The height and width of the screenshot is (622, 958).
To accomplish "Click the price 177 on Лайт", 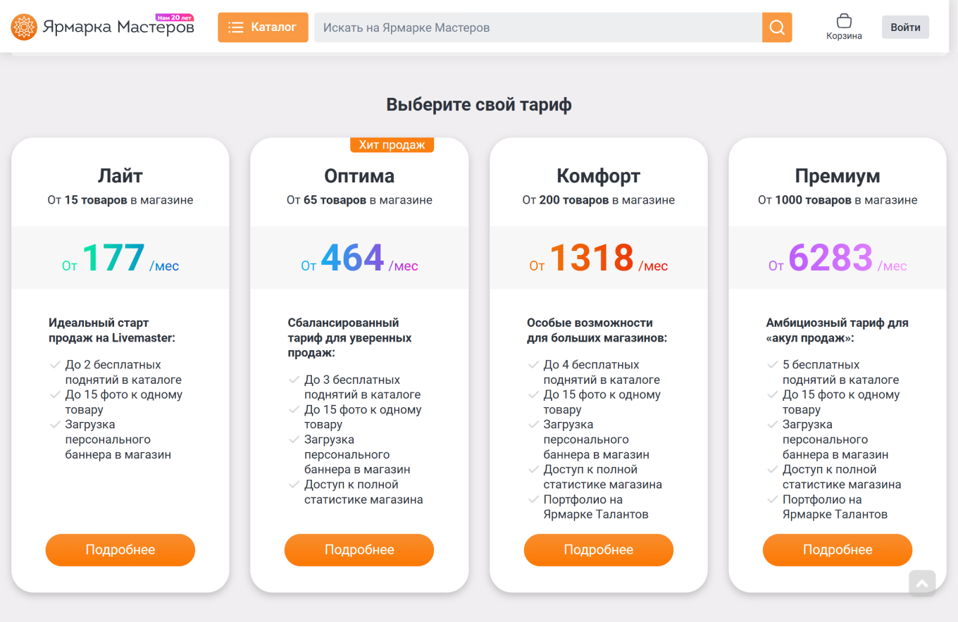I will (x=114, y=258).
